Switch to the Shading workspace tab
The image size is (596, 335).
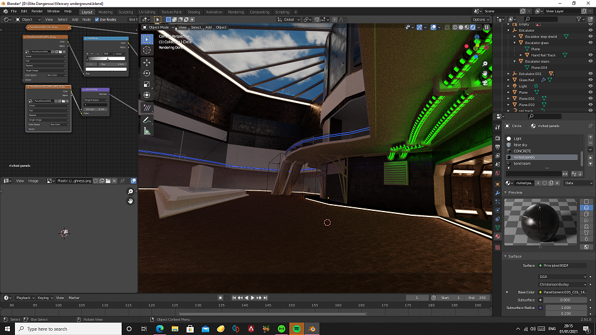point(194,12)
